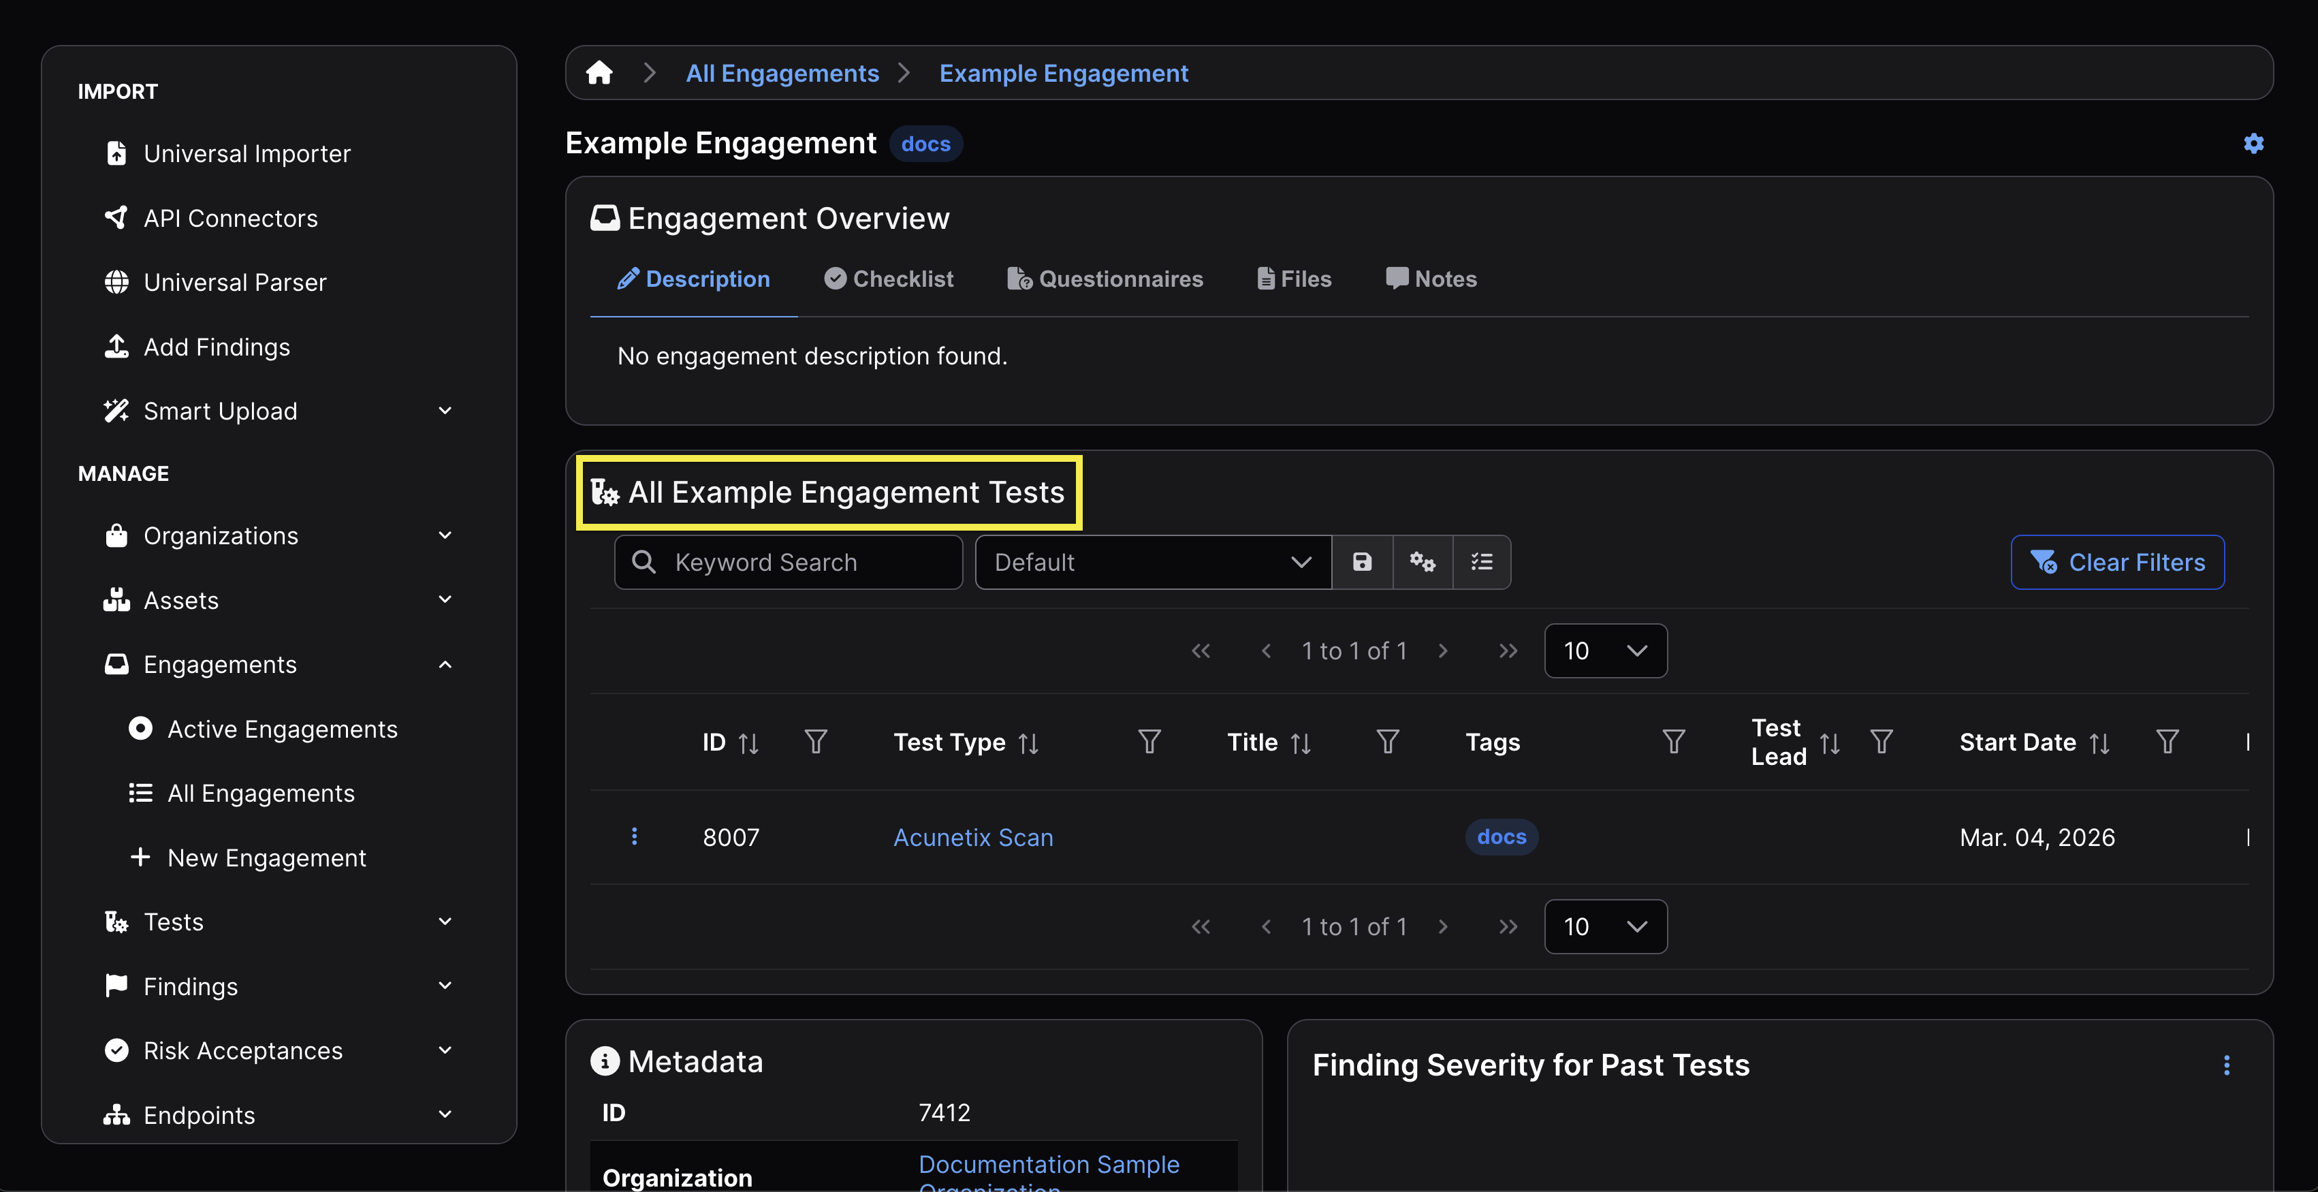The height and width of the screenshot is (1192, 2318).
Task: Open the Default saved filter dropdown
Action: (1152, 562)
